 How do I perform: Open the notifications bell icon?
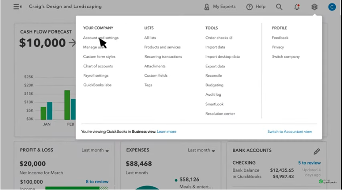pos(297,7)
